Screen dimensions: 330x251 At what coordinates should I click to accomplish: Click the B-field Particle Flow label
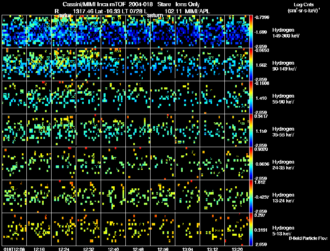pyautogui.click(x=308, y=238)
